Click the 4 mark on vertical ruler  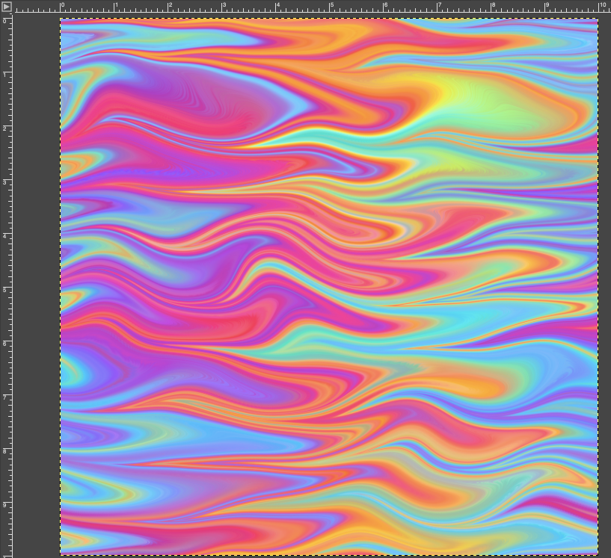(6, 235)
